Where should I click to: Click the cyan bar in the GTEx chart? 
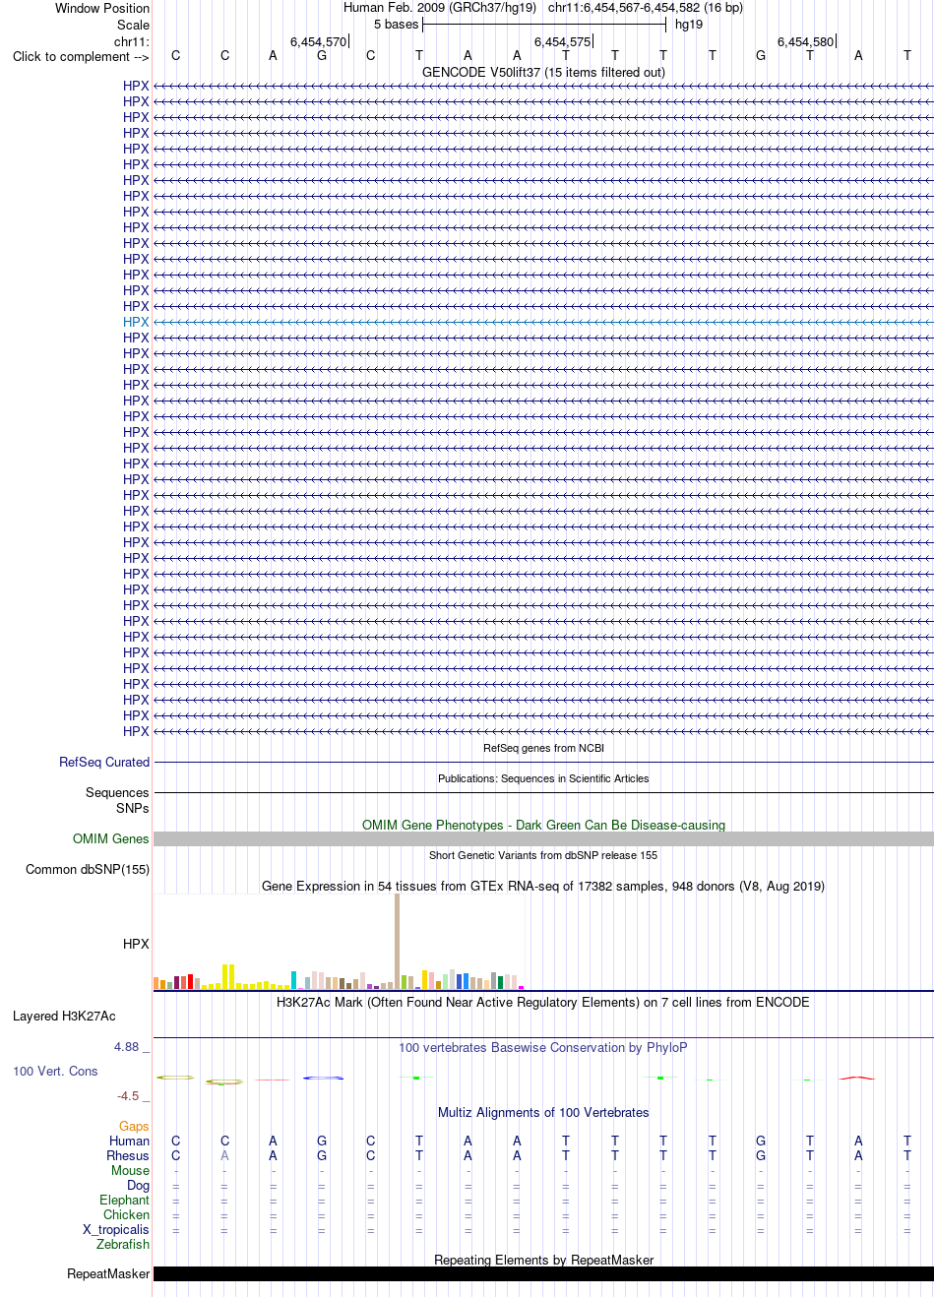click(x=293, y=980)
